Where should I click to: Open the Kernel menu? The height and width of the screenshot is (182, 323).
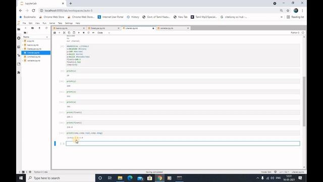[52, 23]
